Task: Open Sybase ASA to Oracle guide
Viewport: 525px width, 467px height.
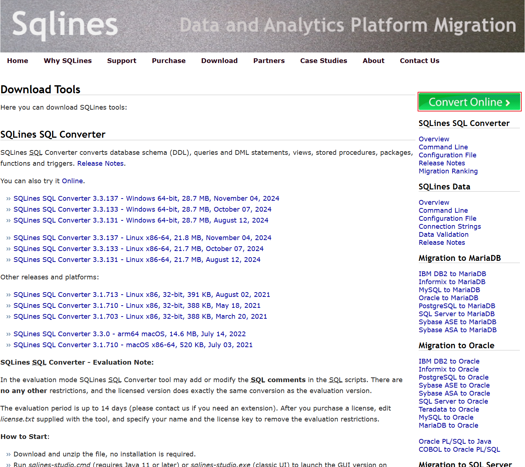Action: click(454, 393)
